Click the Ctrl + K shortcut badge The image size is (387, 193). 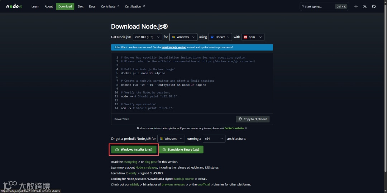pyautogui.click(x=341, y=6)
